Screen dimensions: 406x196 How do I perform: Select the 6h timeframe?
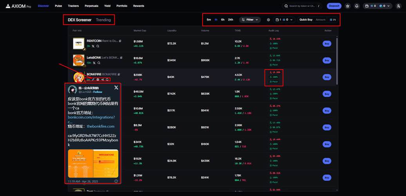223,20
